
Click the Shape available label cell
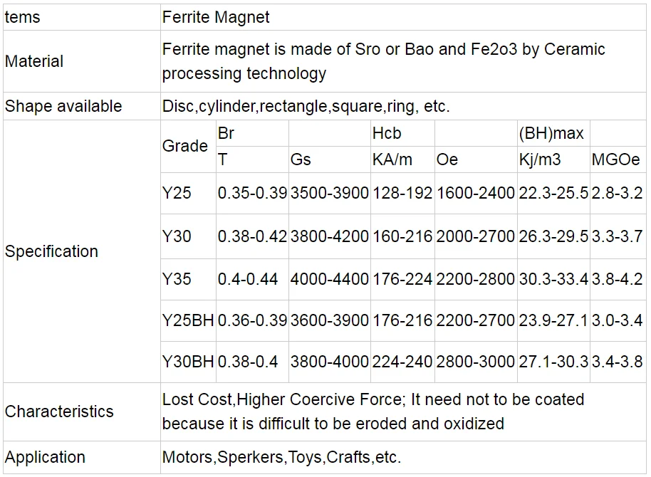[x=63, y=107]
